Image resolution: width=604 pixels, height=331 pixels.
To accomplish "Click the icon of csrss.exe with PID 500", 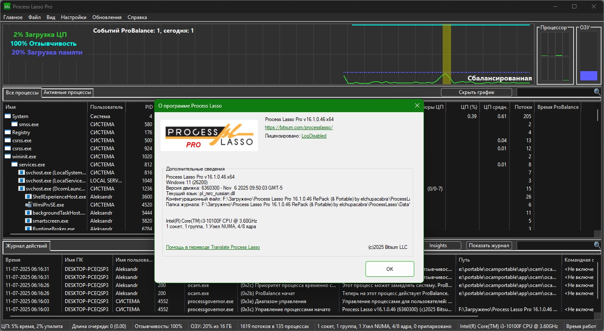I will click(8, 141).
